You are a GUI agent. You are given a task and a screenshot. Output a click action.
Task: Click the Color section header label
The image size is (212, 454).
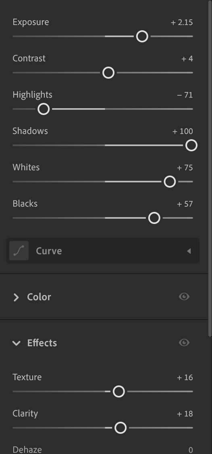pos(39,297)
